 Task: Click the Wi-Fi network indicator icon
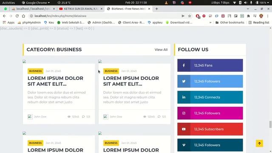pyautogui.click(x=235, y=3)
